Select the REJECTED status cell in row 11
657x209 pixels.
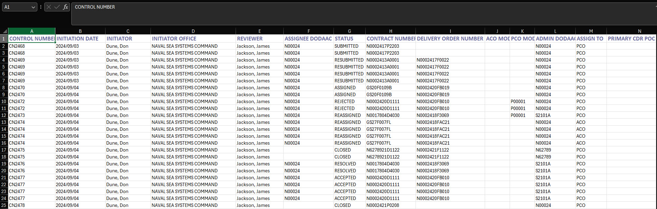[x=349, y=108]
